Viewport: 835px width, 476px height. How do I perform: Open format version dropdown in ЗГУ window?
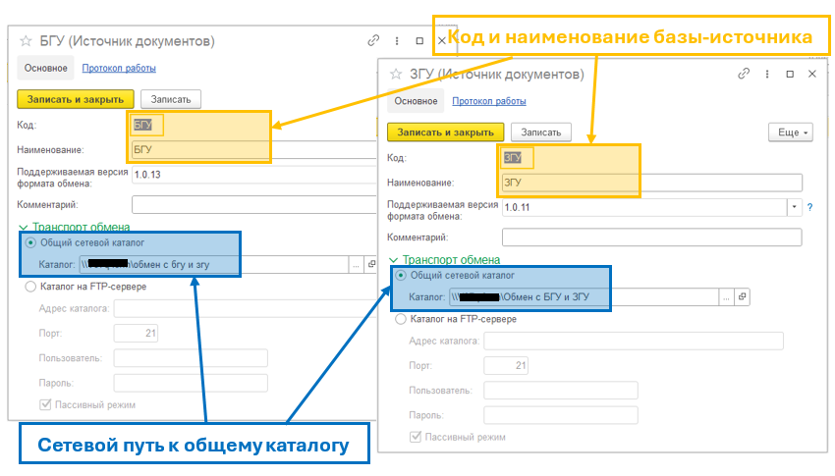(794, 207)
